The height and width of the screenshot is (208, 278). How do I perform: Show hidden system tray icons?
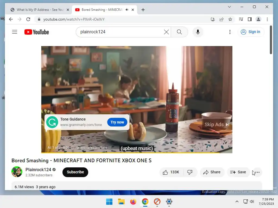pyautogui.click(x=237, y=201)
